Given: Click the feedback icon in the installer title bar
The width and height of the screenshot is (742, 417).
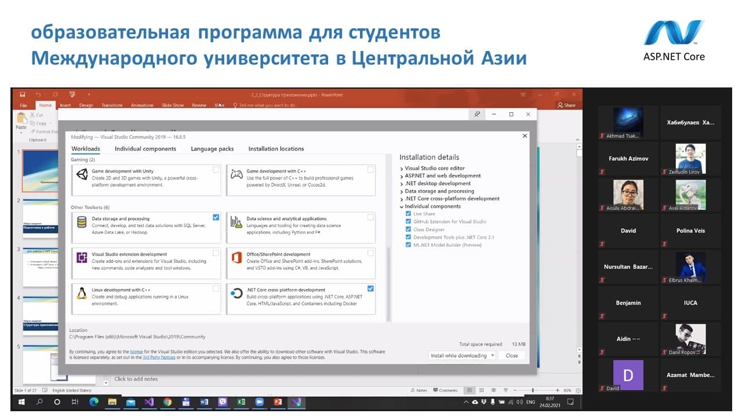Looking at the screenshot, I should (477, 114).
